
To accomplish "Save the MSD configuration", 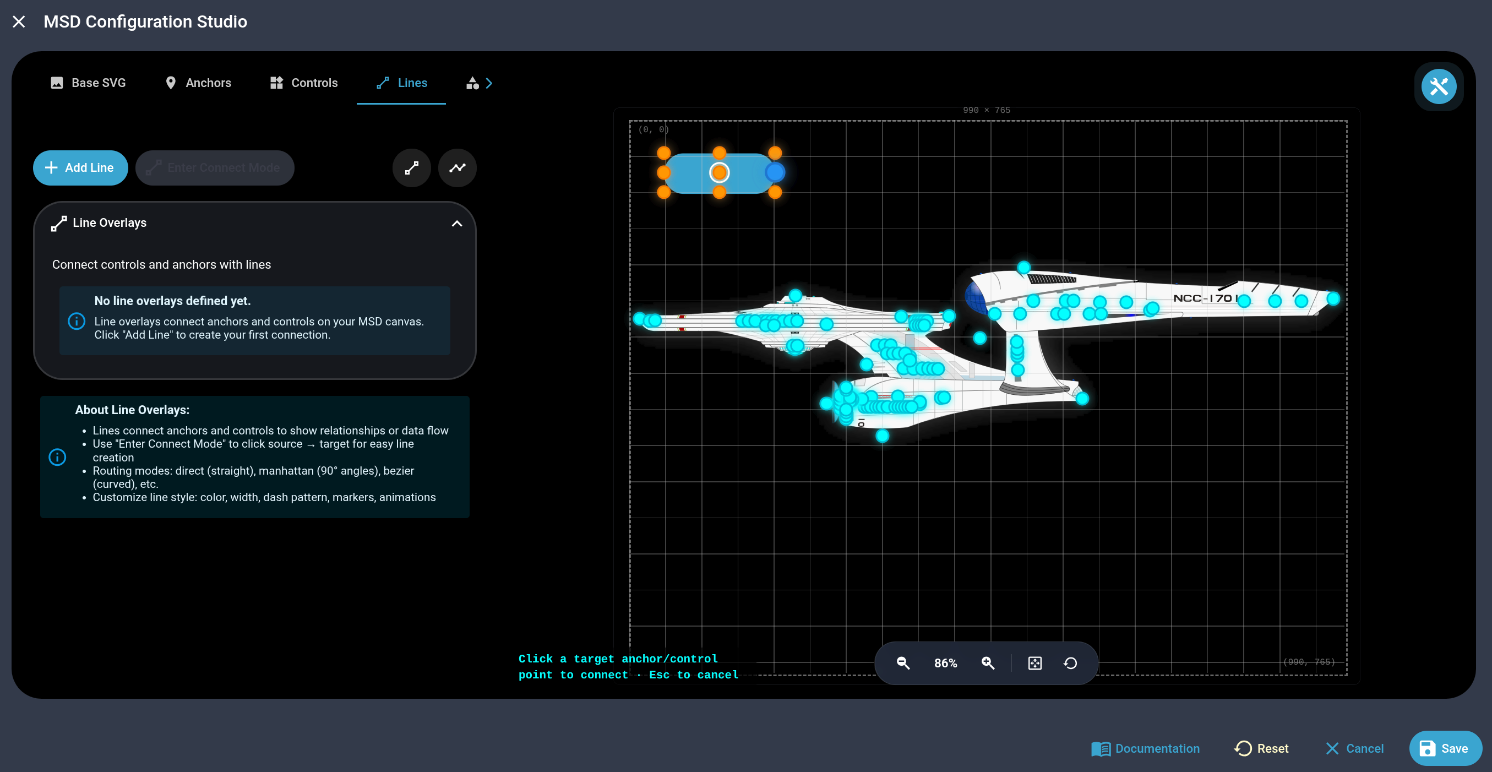I will [x=1445, y=748].
